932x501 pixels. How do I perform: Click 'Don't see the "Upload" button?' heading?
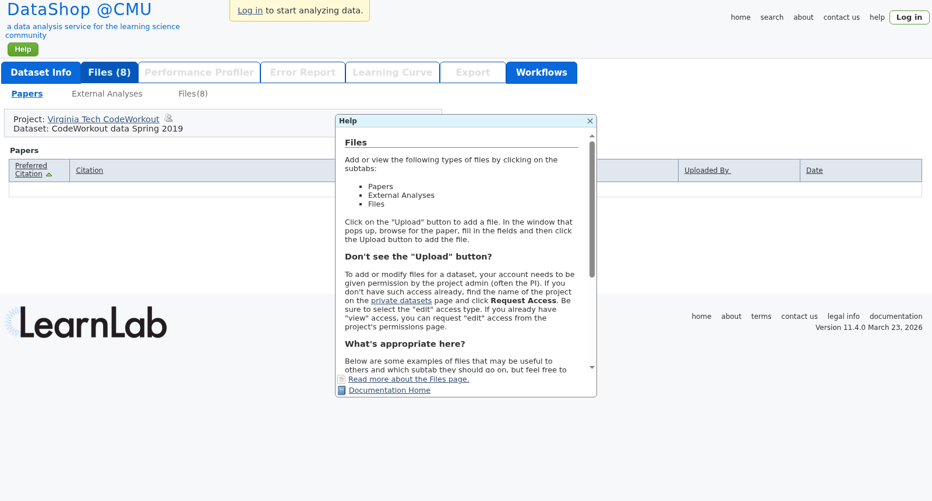pos(418,257)
